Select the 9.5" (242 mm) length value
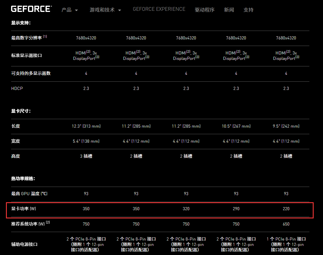This screenshot has width=323, height=255. (x=286, y=126)
